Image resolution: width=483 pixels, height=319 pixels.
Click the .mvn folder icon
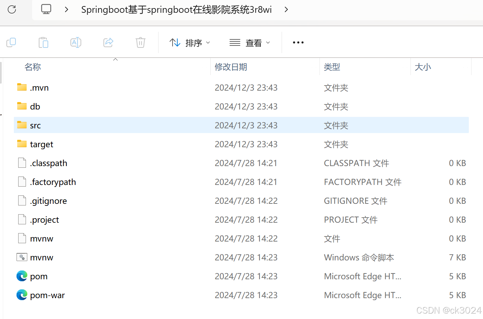[x=22, y=87]
